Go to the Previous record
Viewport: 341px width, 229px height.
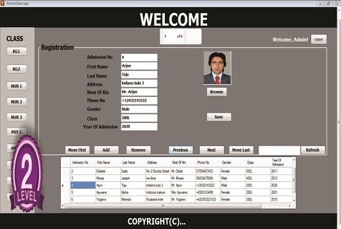click(x=180, y=150)
